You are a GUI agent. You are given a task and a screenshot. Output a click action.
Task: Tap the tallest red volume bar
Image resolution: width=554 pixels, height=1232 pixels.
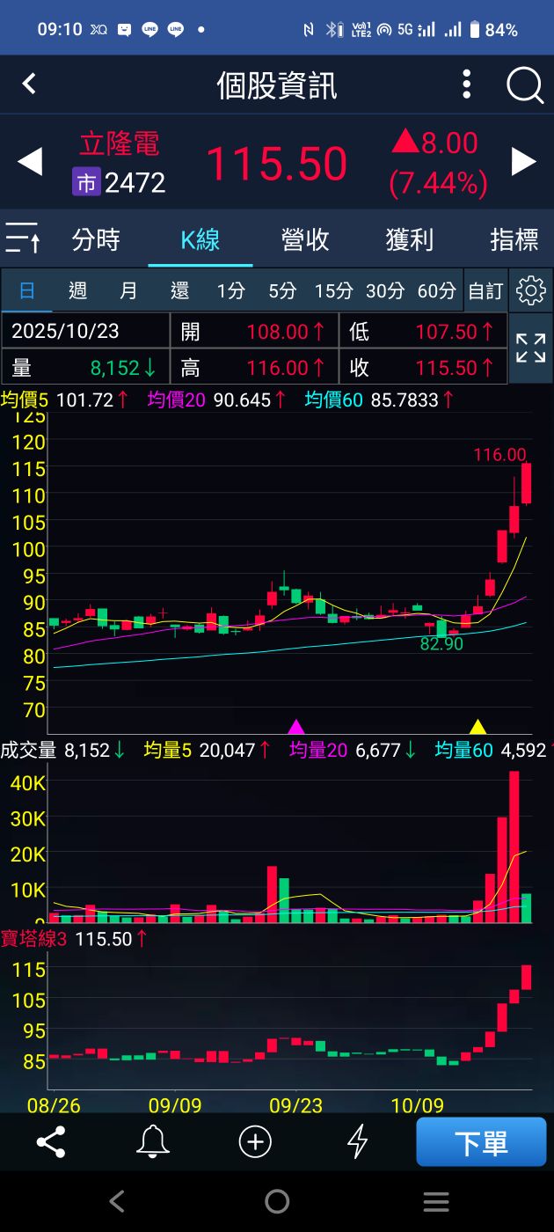pos(514,847)
